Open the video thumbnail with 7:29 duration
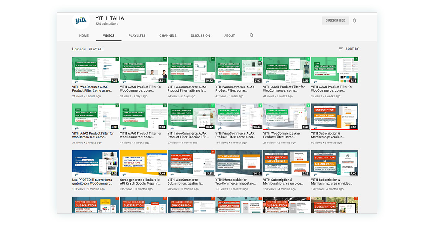This screenshot has width=426, height=230. (96, 70)
